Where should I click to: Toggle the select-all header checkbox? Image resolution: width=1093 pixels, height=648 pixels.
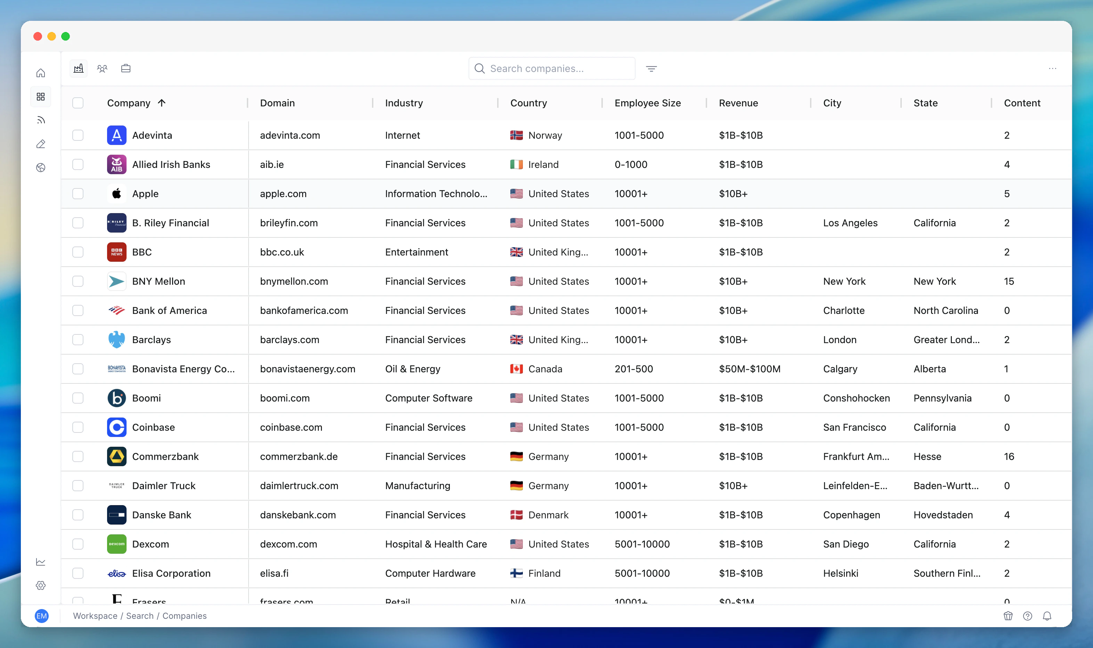pos(78,103)
